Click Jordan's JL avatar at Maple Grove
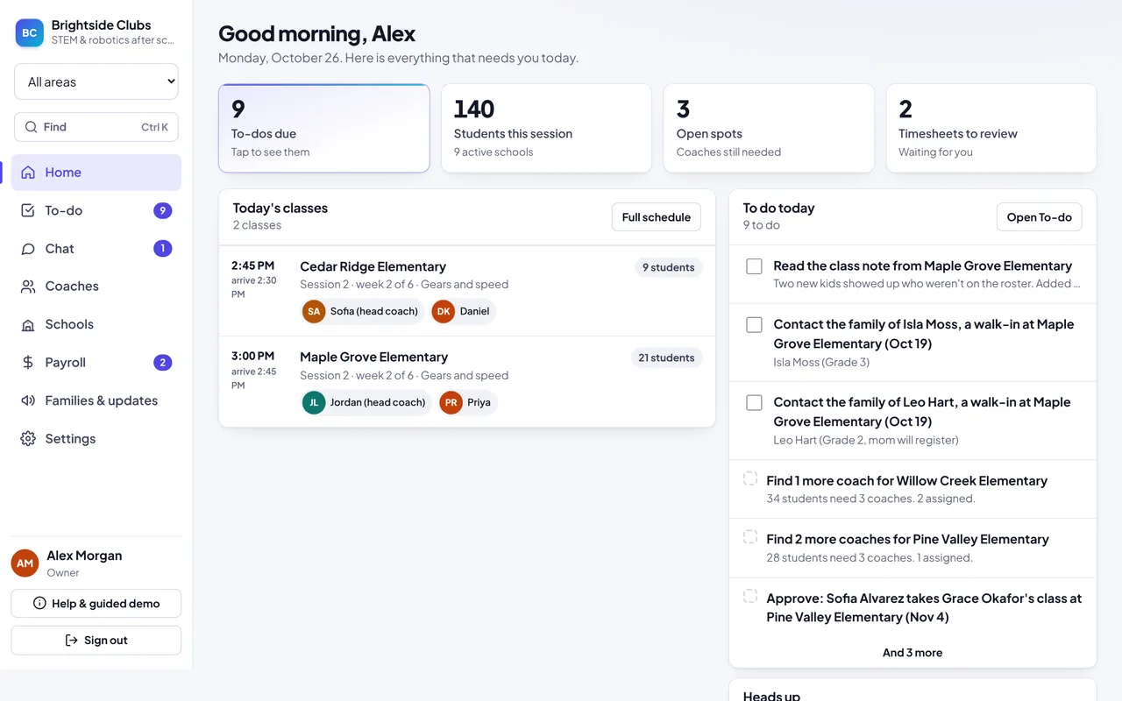Screen dimensions: 1122x701 click(x=314, y=402)
